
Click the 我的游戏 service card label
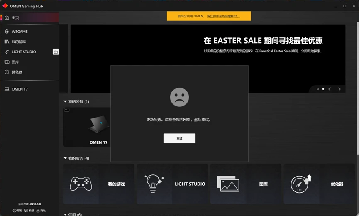pos(116,184)
